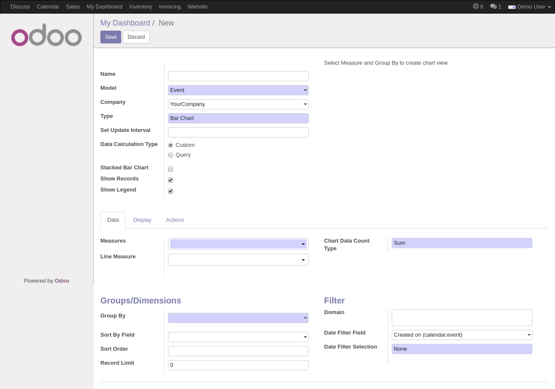Select the Query radio option
The image size is (555, 389).
(171, 155)
